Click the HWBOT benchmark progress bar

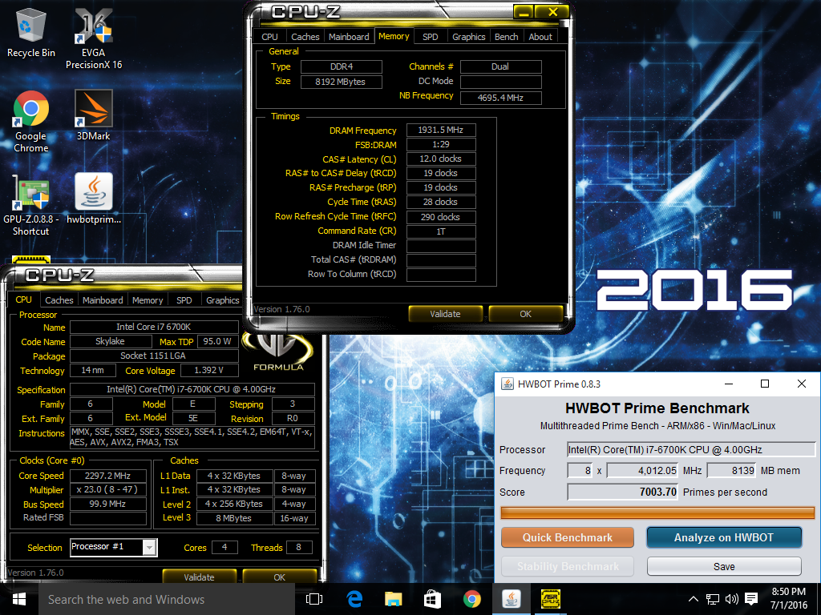pyautogui.click(x=657, y=512)
